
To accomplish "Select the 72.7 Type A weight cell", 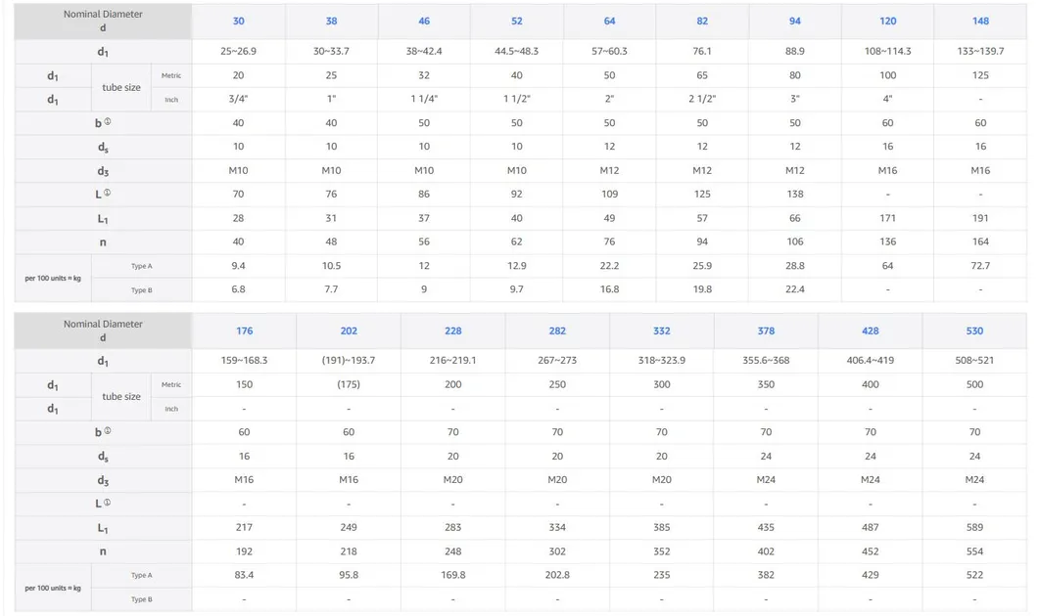I will pyautogui.click(x=980, y=266).
